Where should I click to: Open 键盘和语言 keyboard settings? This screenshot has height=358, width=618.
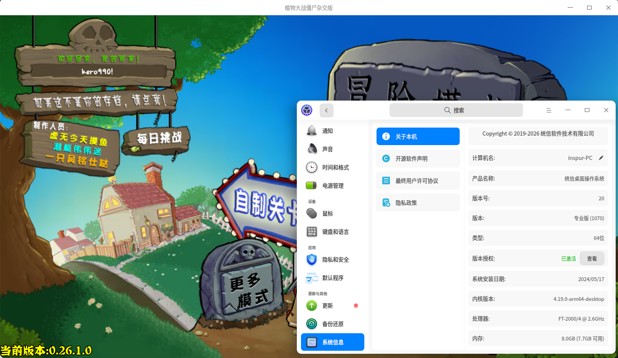click(x=332, y=232)
